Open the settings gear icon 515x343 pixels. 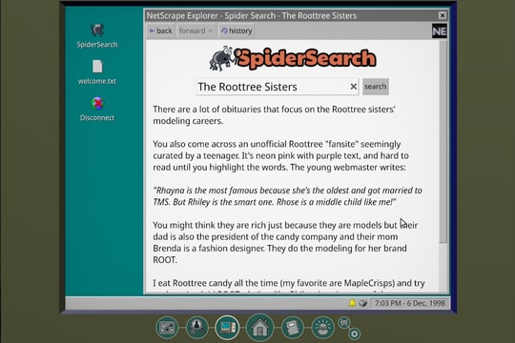(x=355, y=334)
